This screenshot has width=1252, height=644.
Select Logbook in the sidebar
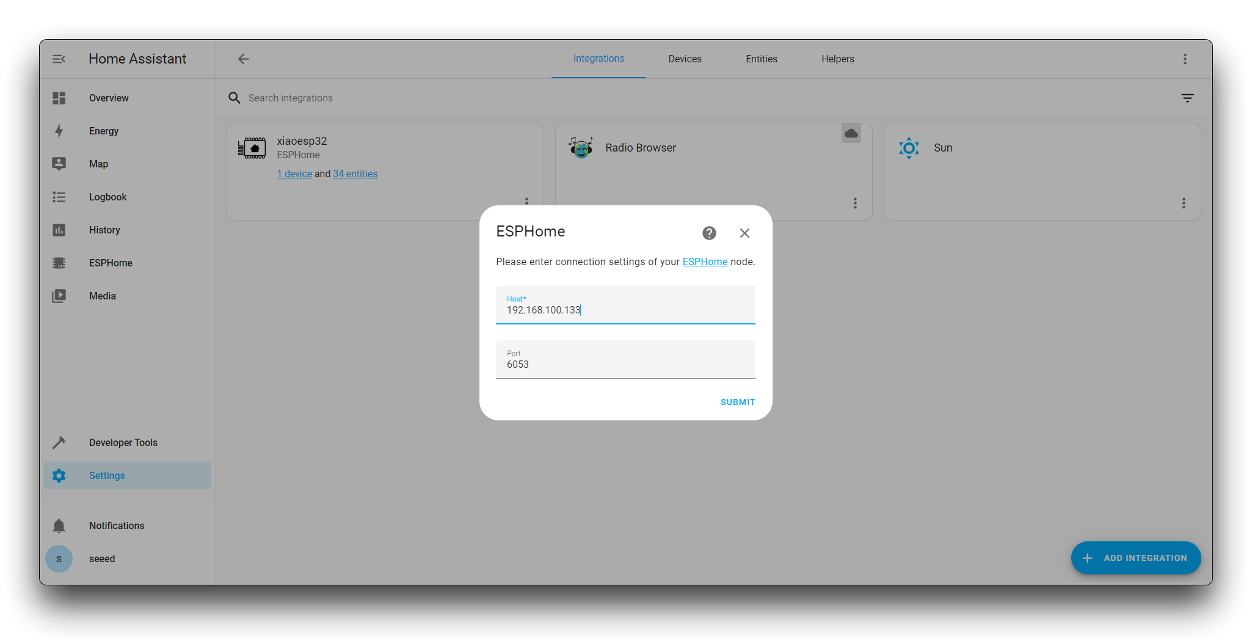pos(128,197)
